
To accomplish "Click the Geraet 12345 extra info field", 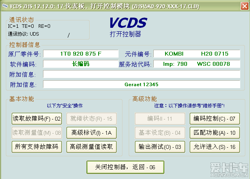I will point(142,84).
